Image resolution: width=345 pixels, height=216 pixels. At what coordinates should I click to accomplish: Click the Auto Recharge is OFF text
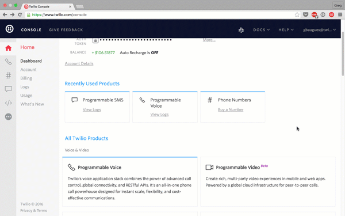[x=139, y=52]
